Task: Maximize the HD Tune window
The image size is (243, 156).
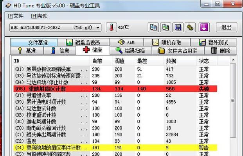Action: coord(218,4)
